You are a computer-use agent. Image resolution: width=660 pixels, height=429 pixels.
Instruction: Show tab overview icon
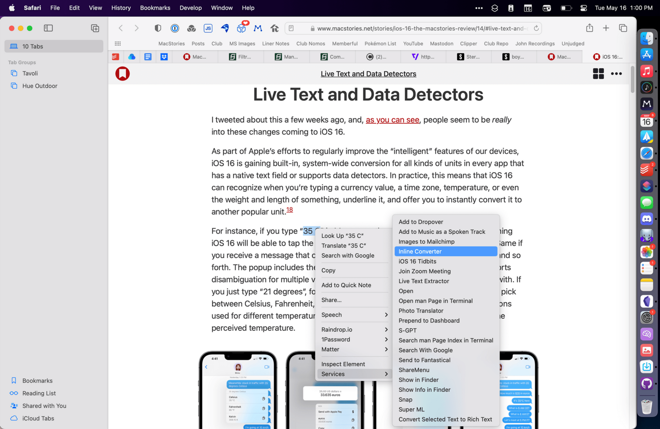[623, 28]
